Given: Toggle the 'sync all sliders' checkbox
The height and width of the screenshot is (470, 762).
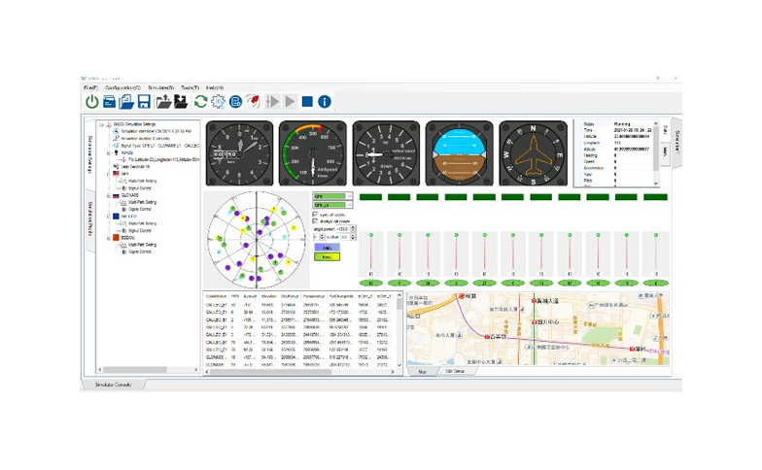Looking at the screenshot, I should tap(316, 215).
